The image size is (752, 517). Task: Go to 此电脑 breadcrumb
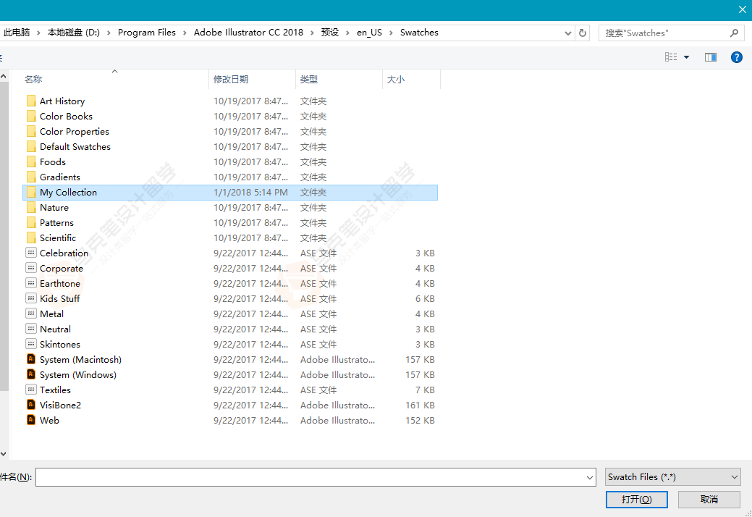tap(17, 33)
